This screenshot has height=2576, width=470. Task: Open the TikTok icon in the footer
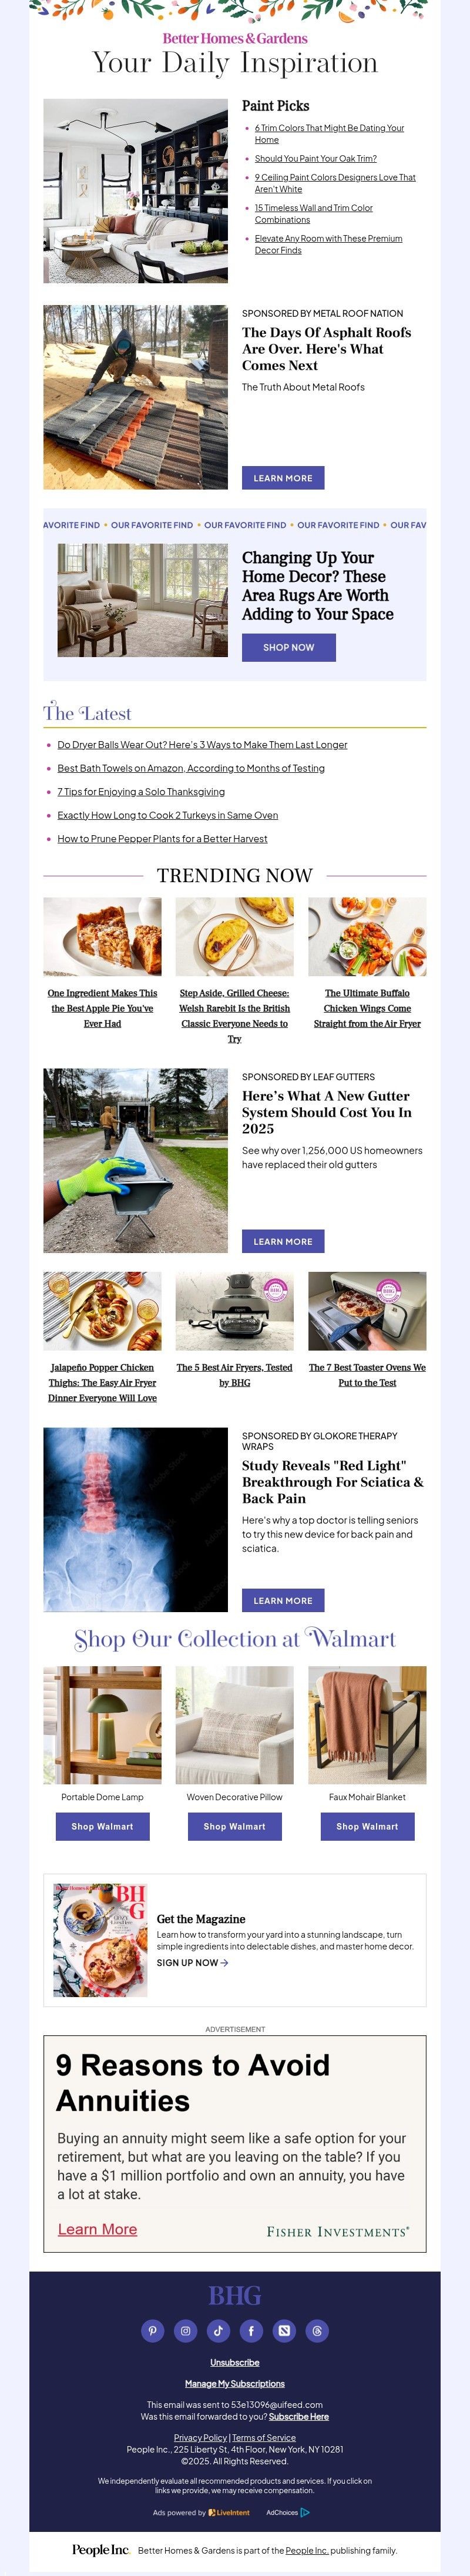point(218,2331)
